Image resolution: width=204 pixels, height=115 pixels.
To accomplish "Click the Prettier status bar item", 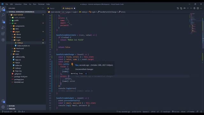I will pyautogui.click(x=191, y=111).
